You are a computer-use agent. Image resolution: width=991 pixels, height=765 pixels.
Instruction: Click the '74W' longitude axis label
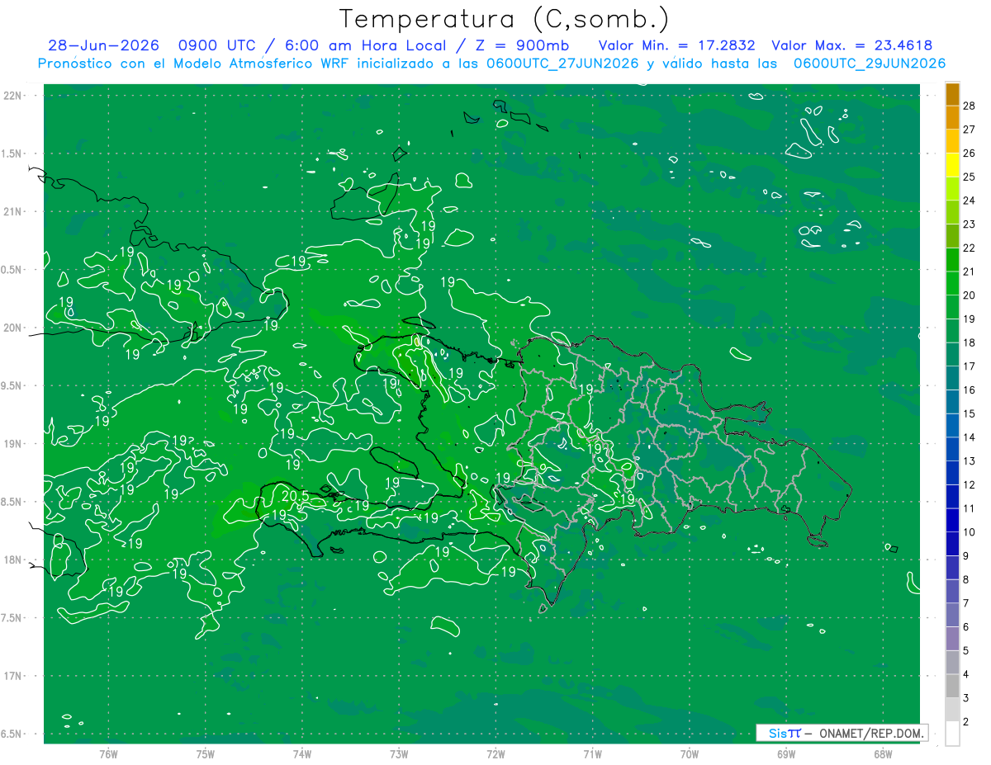pos(301,753)
